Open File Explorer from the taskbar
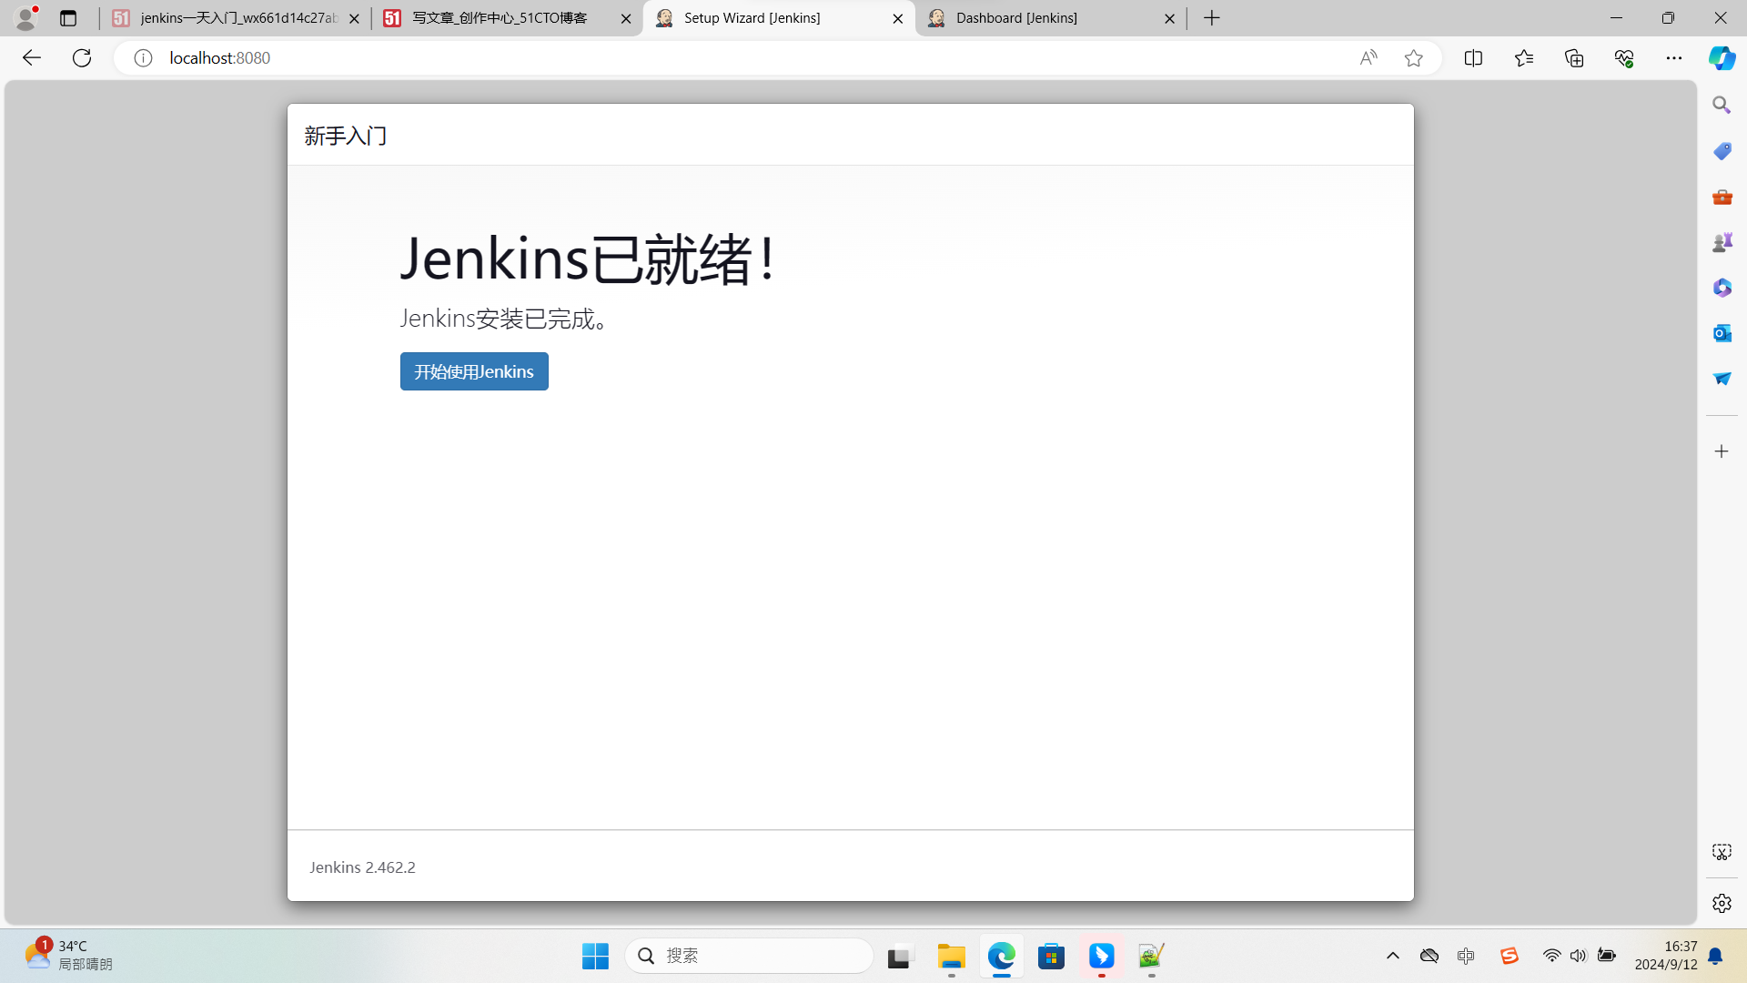The image size is (1747, 983). [x=952, y=956]
